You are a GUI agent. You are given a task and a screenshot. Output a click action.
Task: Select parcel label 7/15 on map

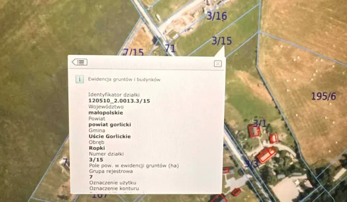(x=133, y=52)
